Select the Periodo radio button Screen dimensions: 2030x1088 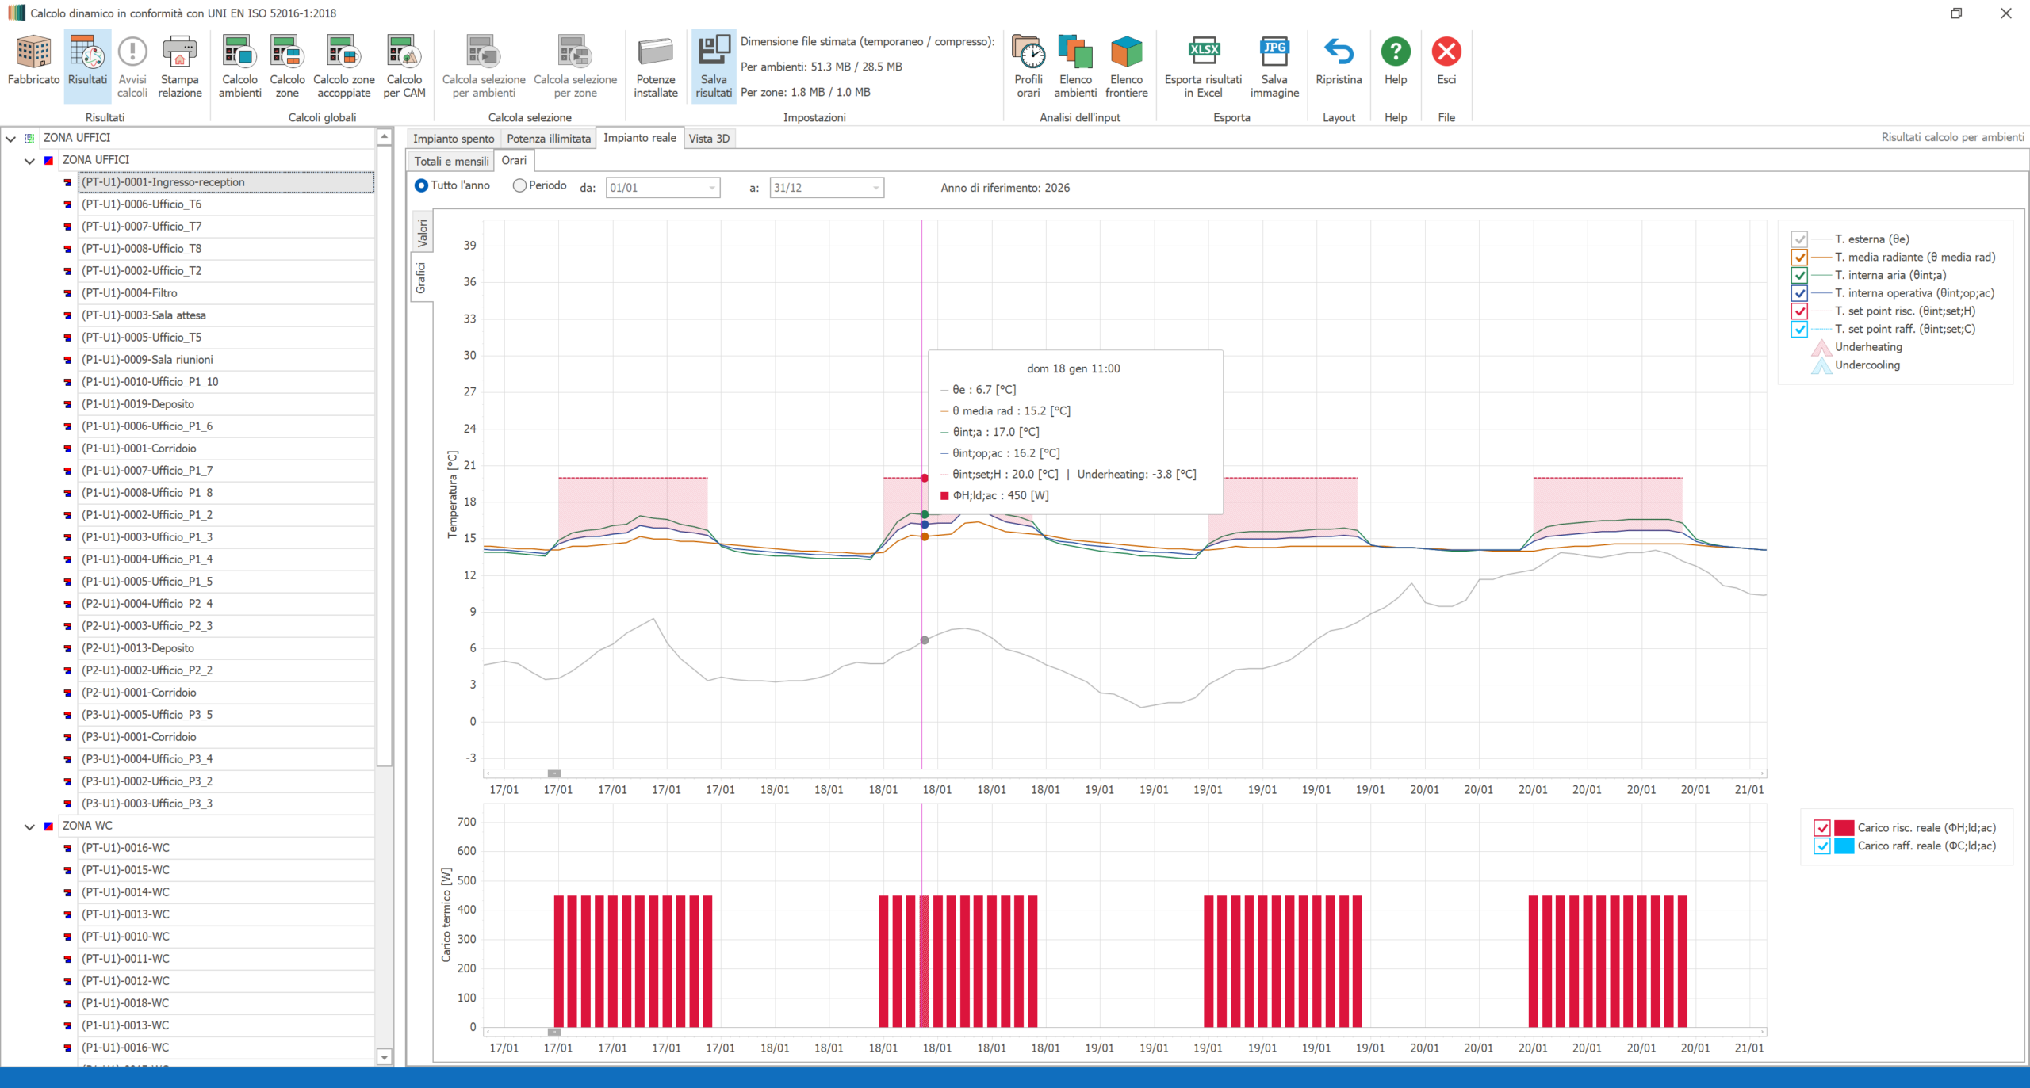[519, 185]
